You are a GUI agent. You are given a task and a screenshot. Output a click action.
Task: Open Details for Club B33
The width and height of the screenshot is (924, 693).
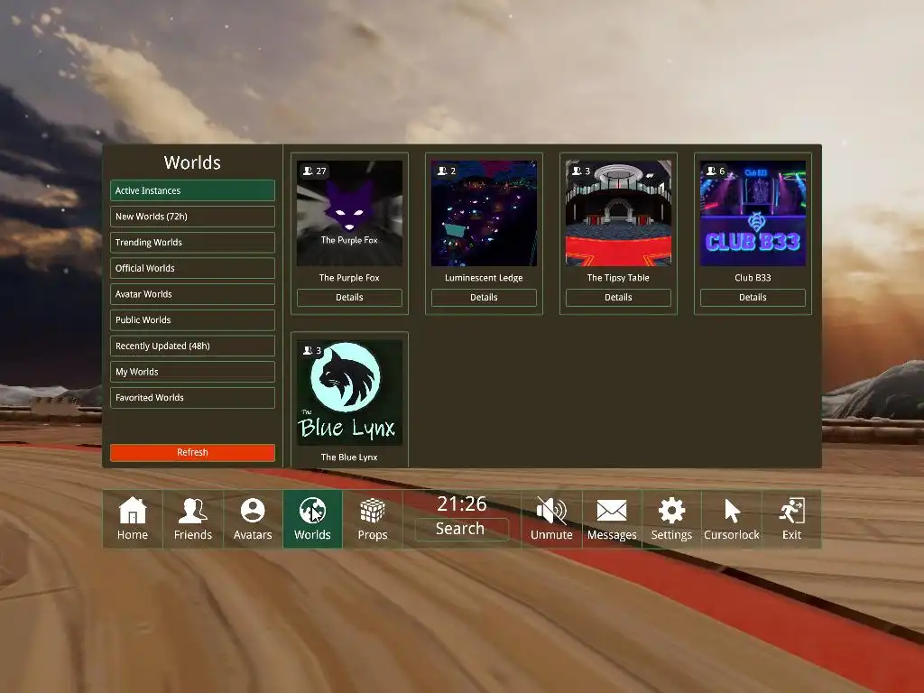pyautogui.click(x=753, y=298)
